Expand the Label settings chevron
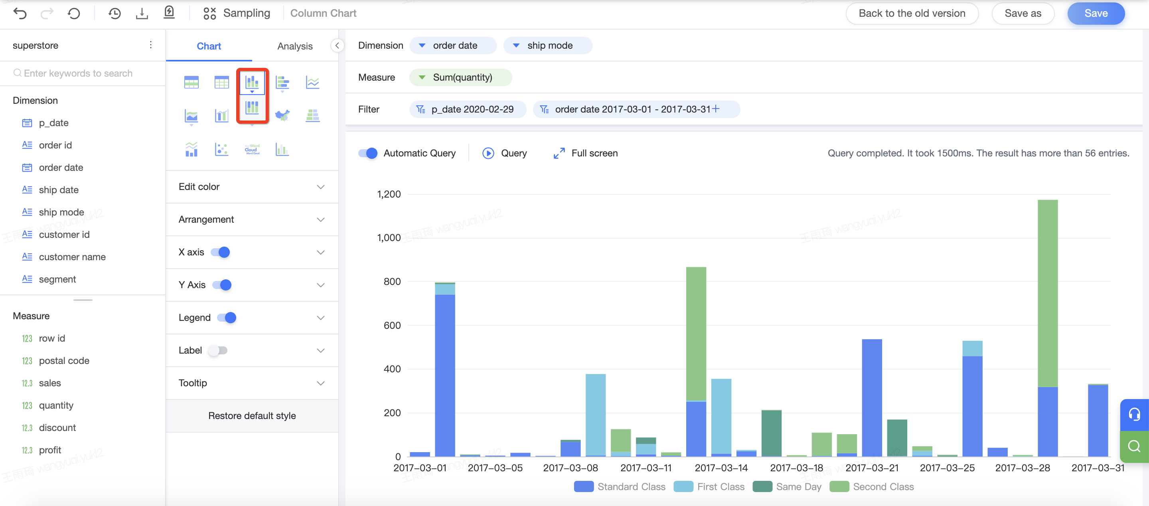 pos(321,350)
